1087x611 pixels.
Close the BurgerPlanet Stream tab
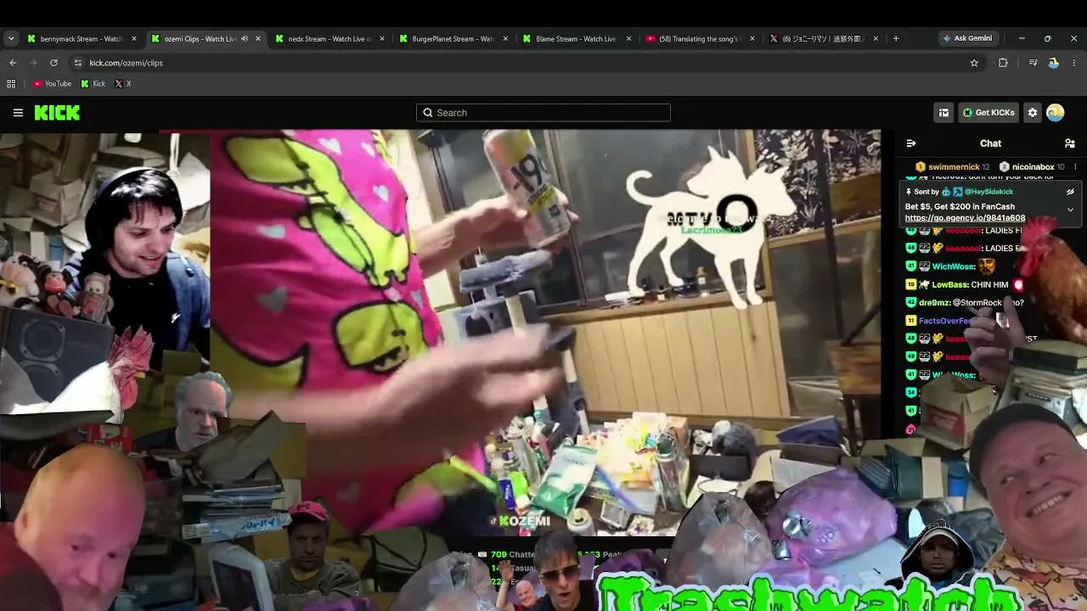[506, 38]
